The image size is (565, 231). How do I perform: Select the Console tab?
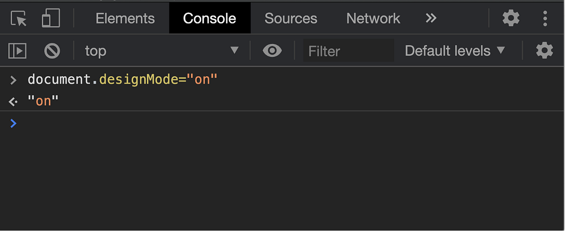[210, 18]
